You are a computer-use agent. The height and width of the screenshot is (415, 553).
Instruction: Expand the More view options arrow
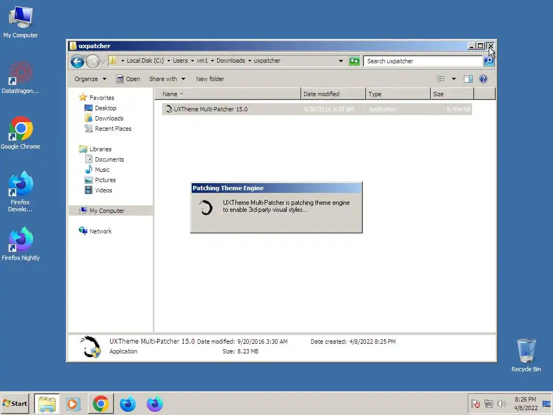tap(454, 79)
